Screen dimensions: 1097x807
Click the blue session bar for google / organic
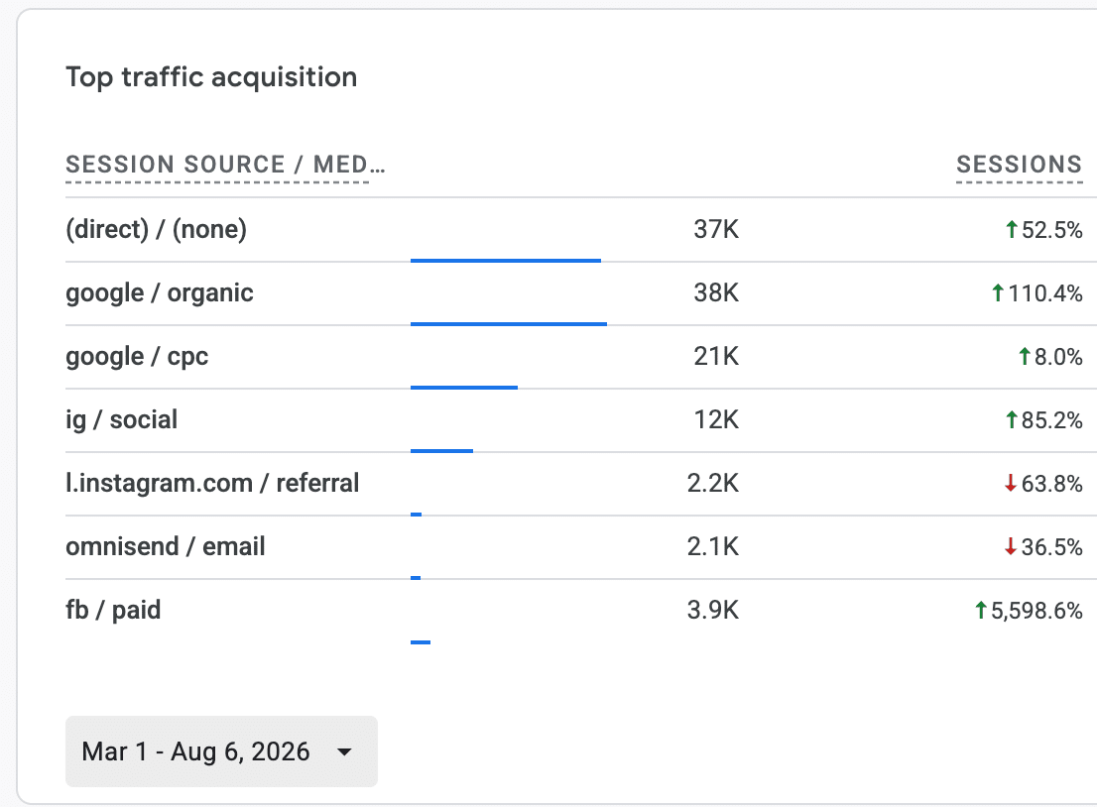point(509,324)
